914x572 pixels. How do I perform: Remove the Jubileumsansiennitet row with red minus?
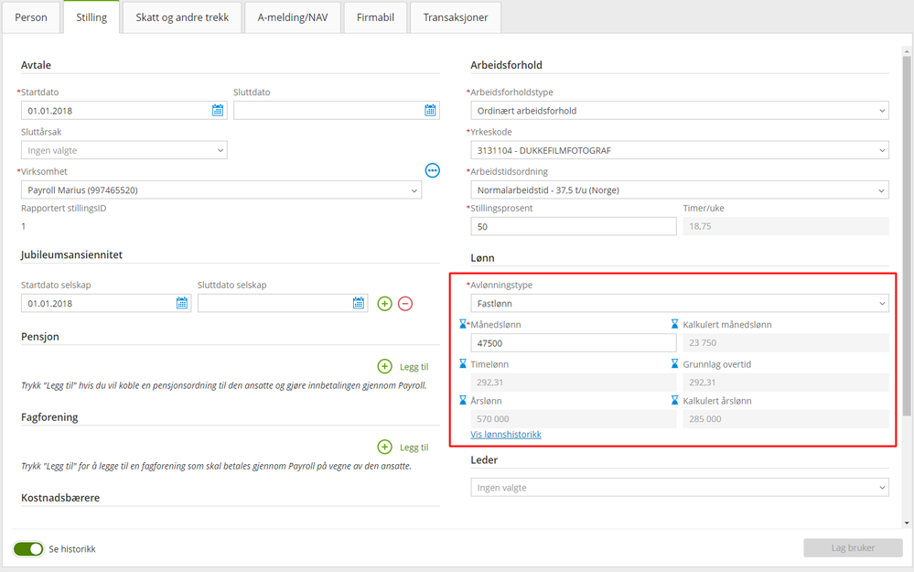tap(405, 303)
